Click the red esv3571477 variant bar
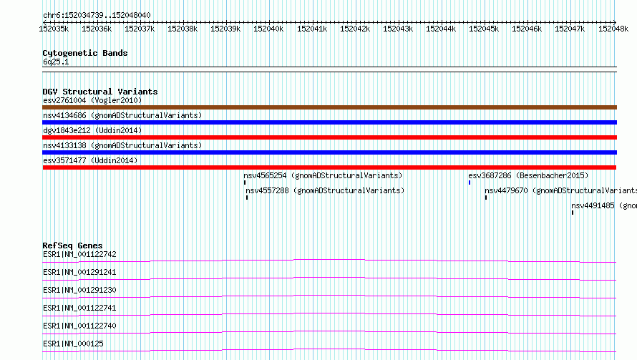 click(329, 167)
